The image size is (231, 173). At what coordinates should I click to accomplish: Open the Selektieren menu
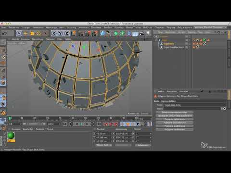(x=38, y=27)
